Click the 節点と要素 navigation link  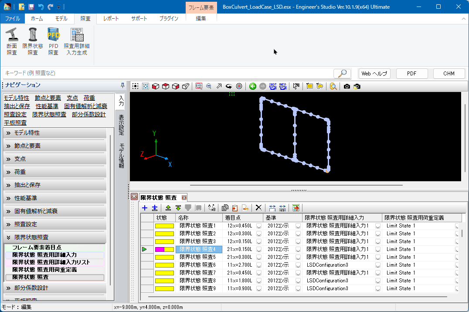coord(48,98)
